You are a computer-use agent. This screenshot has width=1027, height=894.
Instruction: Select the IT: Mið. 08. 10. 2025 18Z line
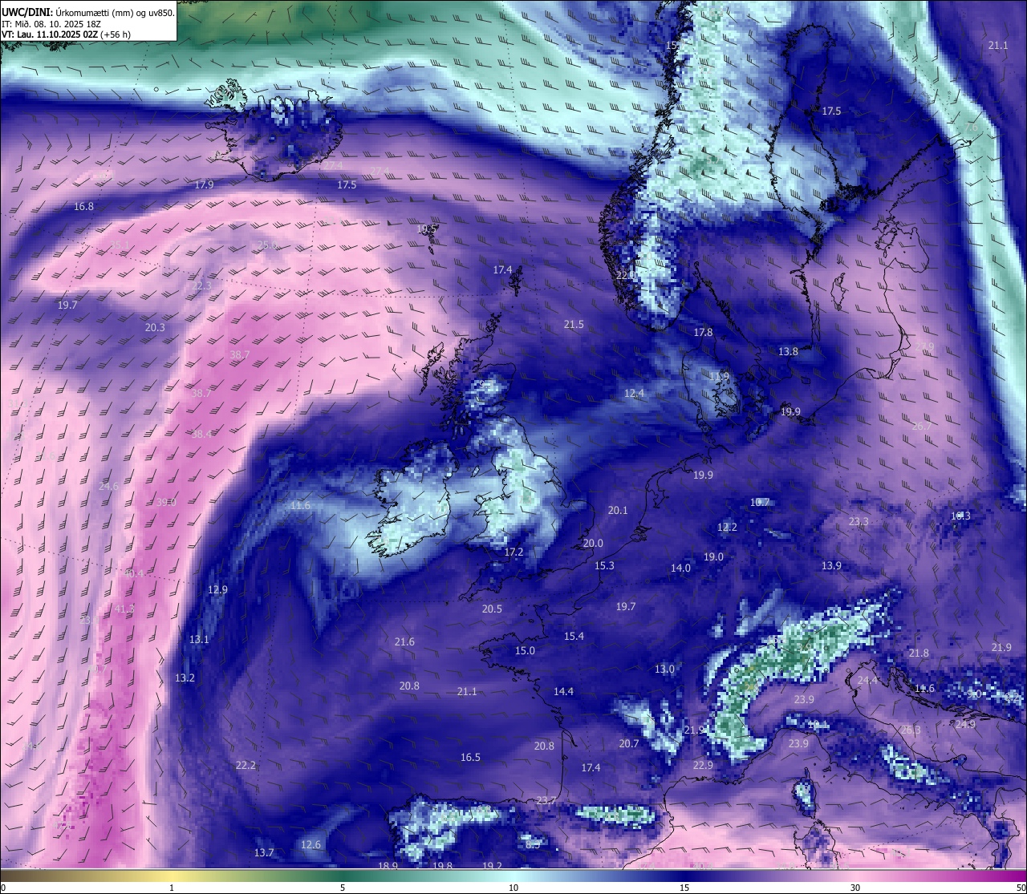point(51,24)
